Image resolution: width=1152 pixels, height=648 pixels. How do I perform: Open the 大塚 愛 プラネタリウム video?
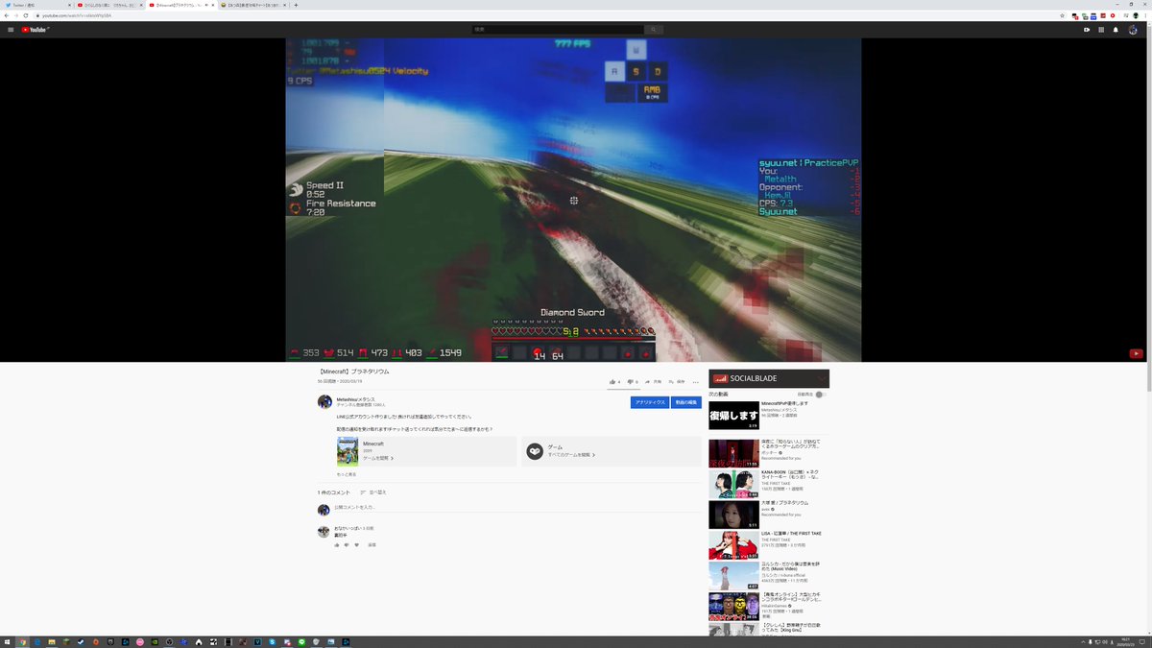tap(733, 515)
